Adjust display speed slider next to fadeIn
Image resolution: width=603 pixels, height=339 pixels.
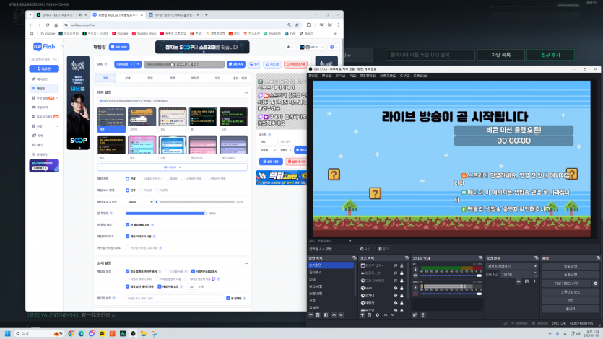[x=195, y=201]
